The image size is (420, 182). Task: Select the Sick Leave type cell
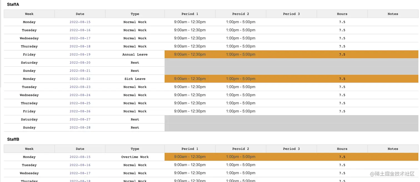(135, 79)
